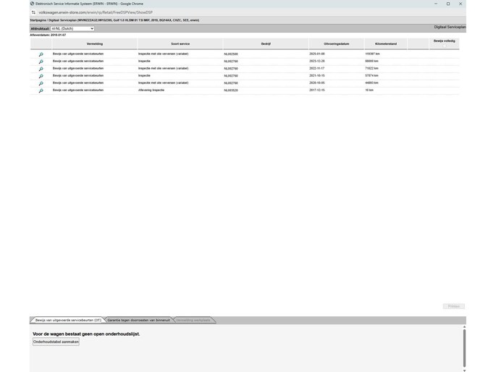496x372 pixels.
Task: Click the bottom panel vertical scrollbar
Action: coord(463,347)
